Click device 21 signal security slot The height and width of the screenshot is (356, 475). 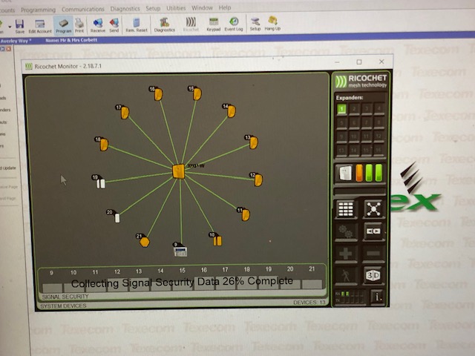pyautogui.click(x=312, y=285)
